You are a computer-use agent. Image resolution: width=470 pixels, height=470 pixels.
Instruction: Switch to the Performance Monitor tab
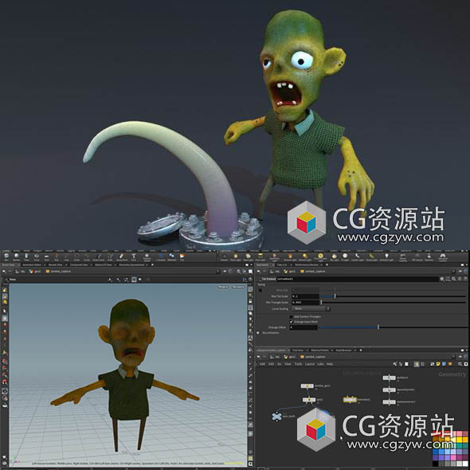pyautogui.click(x=307, y=264)
